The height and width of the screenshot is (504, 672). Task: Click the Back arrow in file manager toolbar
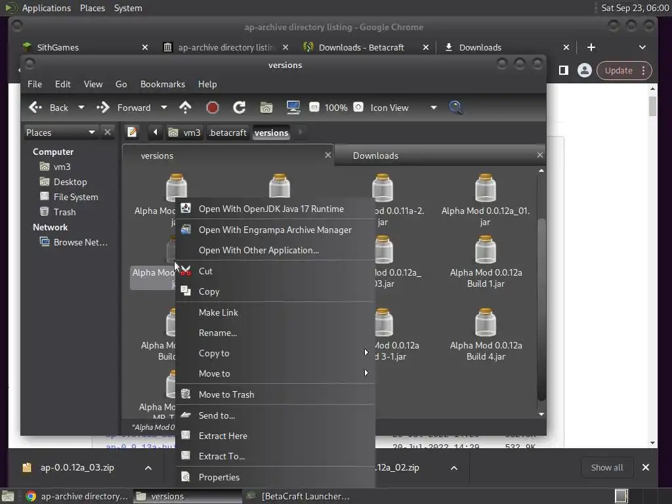coord(35,107)
